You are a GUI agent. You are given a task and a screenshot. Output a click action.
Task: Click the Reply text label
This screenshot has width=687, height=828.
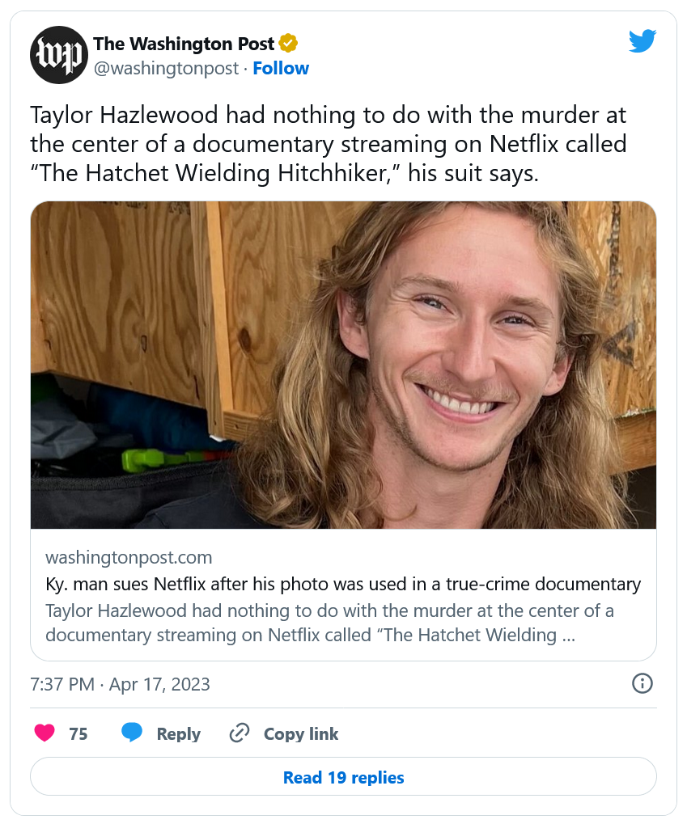178,734
